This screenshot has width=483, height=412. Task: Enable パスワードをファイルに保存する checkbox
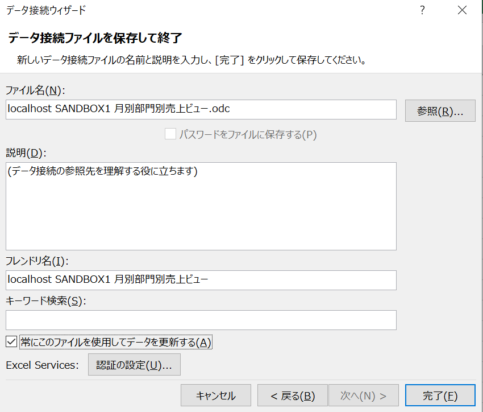[169, 133]
